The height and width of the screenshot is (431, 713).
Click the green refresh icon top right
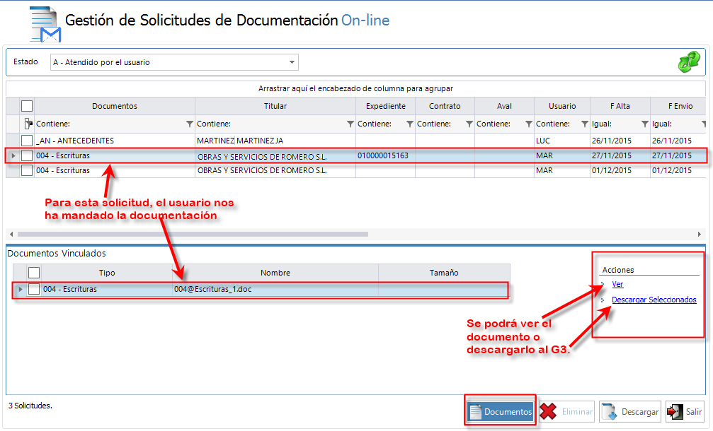tap(688, 62)
